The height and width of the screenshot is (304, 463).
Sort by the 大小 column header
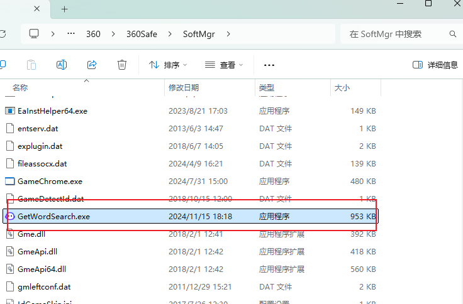pyautogui.click(x=342, y=87)
